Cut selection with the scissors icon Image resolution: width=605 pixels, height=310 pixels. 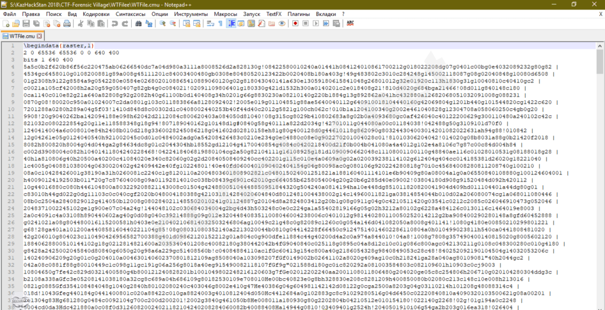click(80, 24)
